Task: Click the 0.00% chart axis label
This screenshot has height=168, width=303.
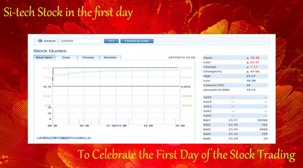Action: tap(186, 87)
